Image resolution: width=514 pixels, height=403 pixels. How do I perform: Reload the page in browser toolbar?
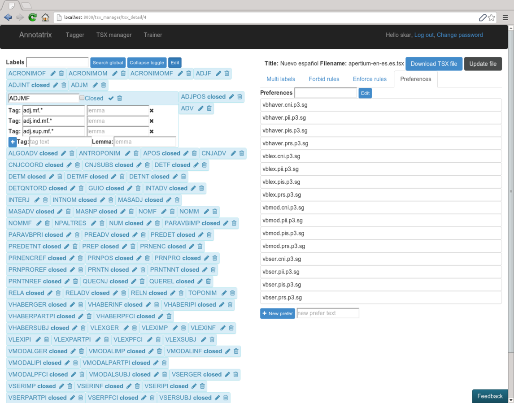pyautogui.click(x=32, y=17)
